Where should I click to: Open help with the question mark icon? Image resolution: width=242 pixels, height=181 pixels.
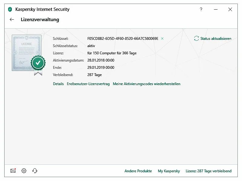(201, 9)
